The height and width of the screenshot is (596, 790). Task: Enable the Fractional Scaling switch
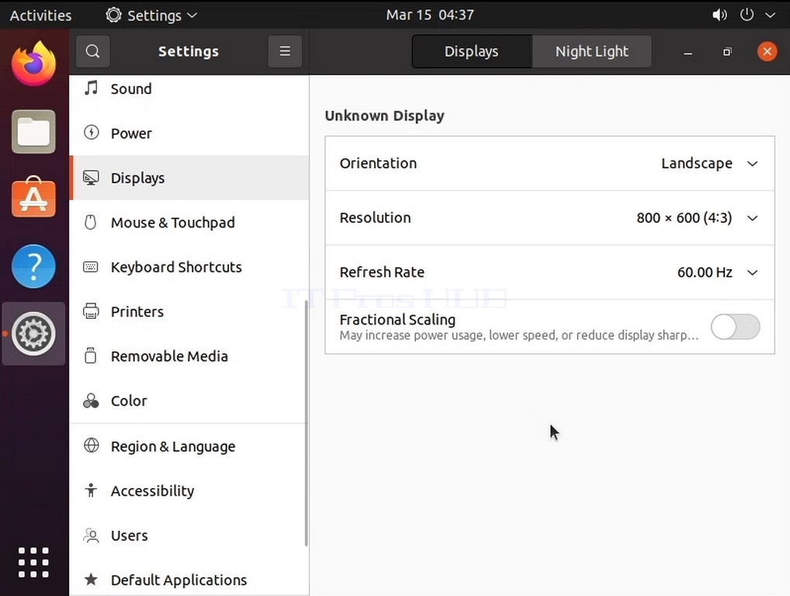[735, 327]
